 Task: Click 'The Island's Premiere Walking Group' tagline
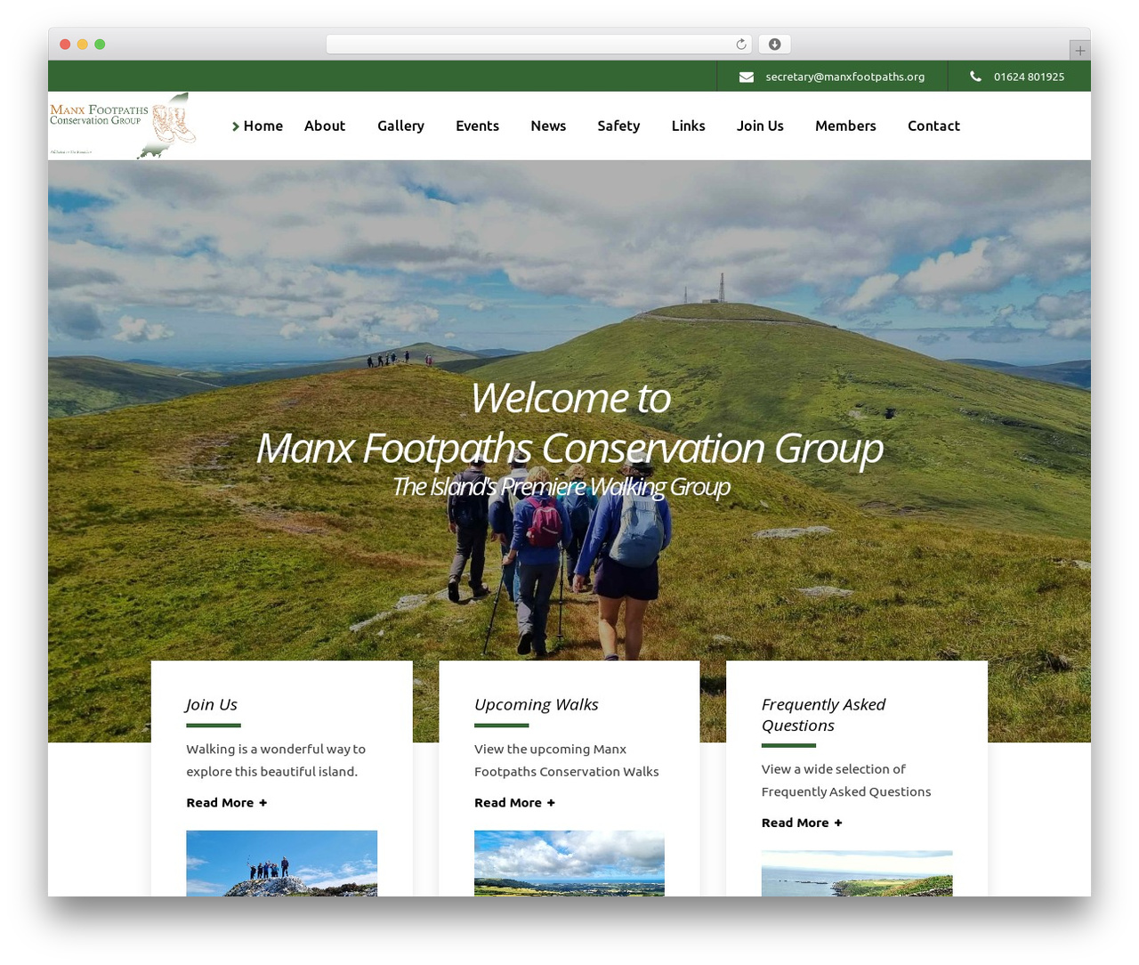(x=561, y=486)
